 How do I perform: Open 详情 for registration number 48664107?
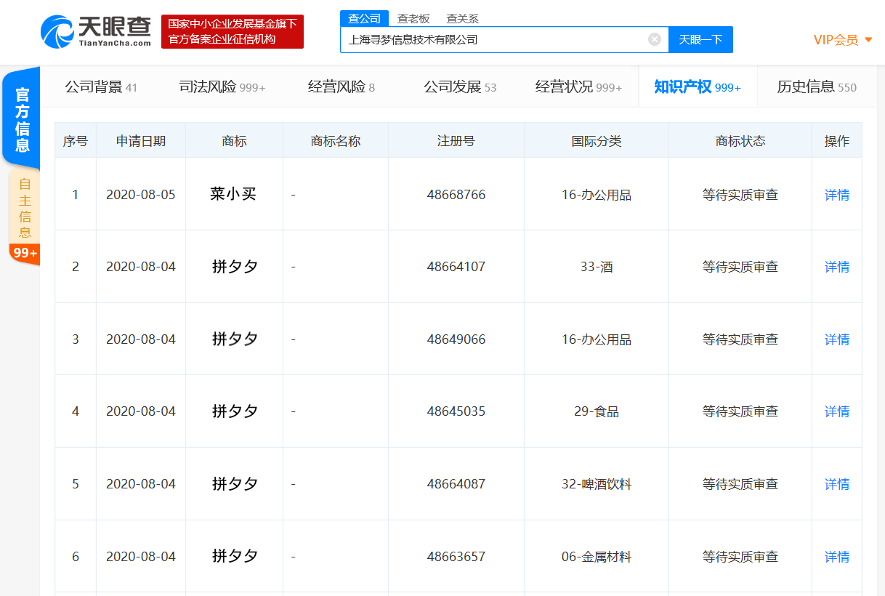[836, 267]
